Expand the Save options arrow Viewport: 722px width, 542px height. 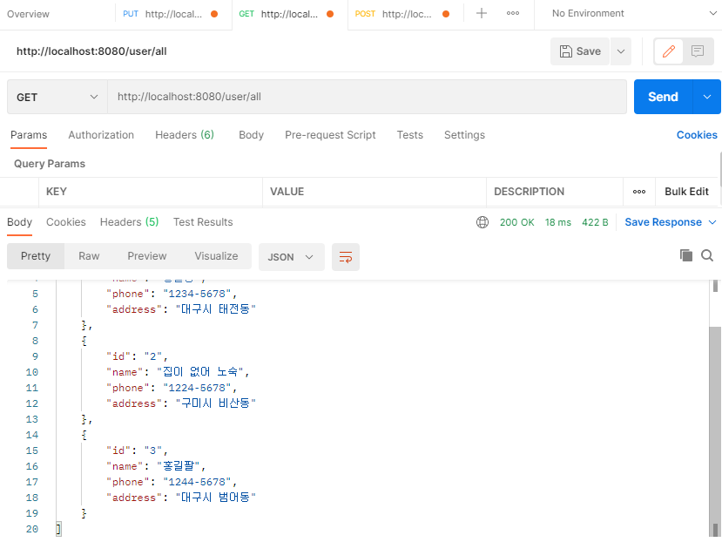coord(621,51)
